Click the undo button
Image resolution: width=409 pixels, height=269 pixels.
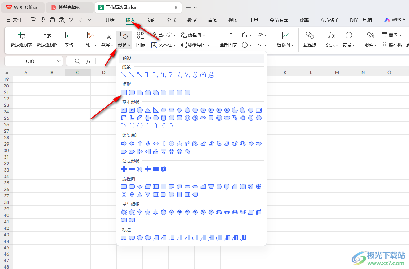pyautogui.click(x=71, y=20)
